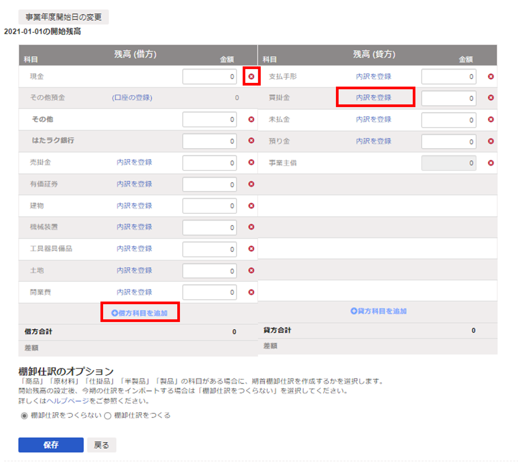Focus the 機械装置 amount field

click(x=210, y=227)
